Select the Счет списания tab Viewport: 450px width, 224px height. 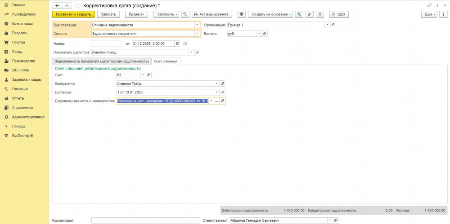166,61
